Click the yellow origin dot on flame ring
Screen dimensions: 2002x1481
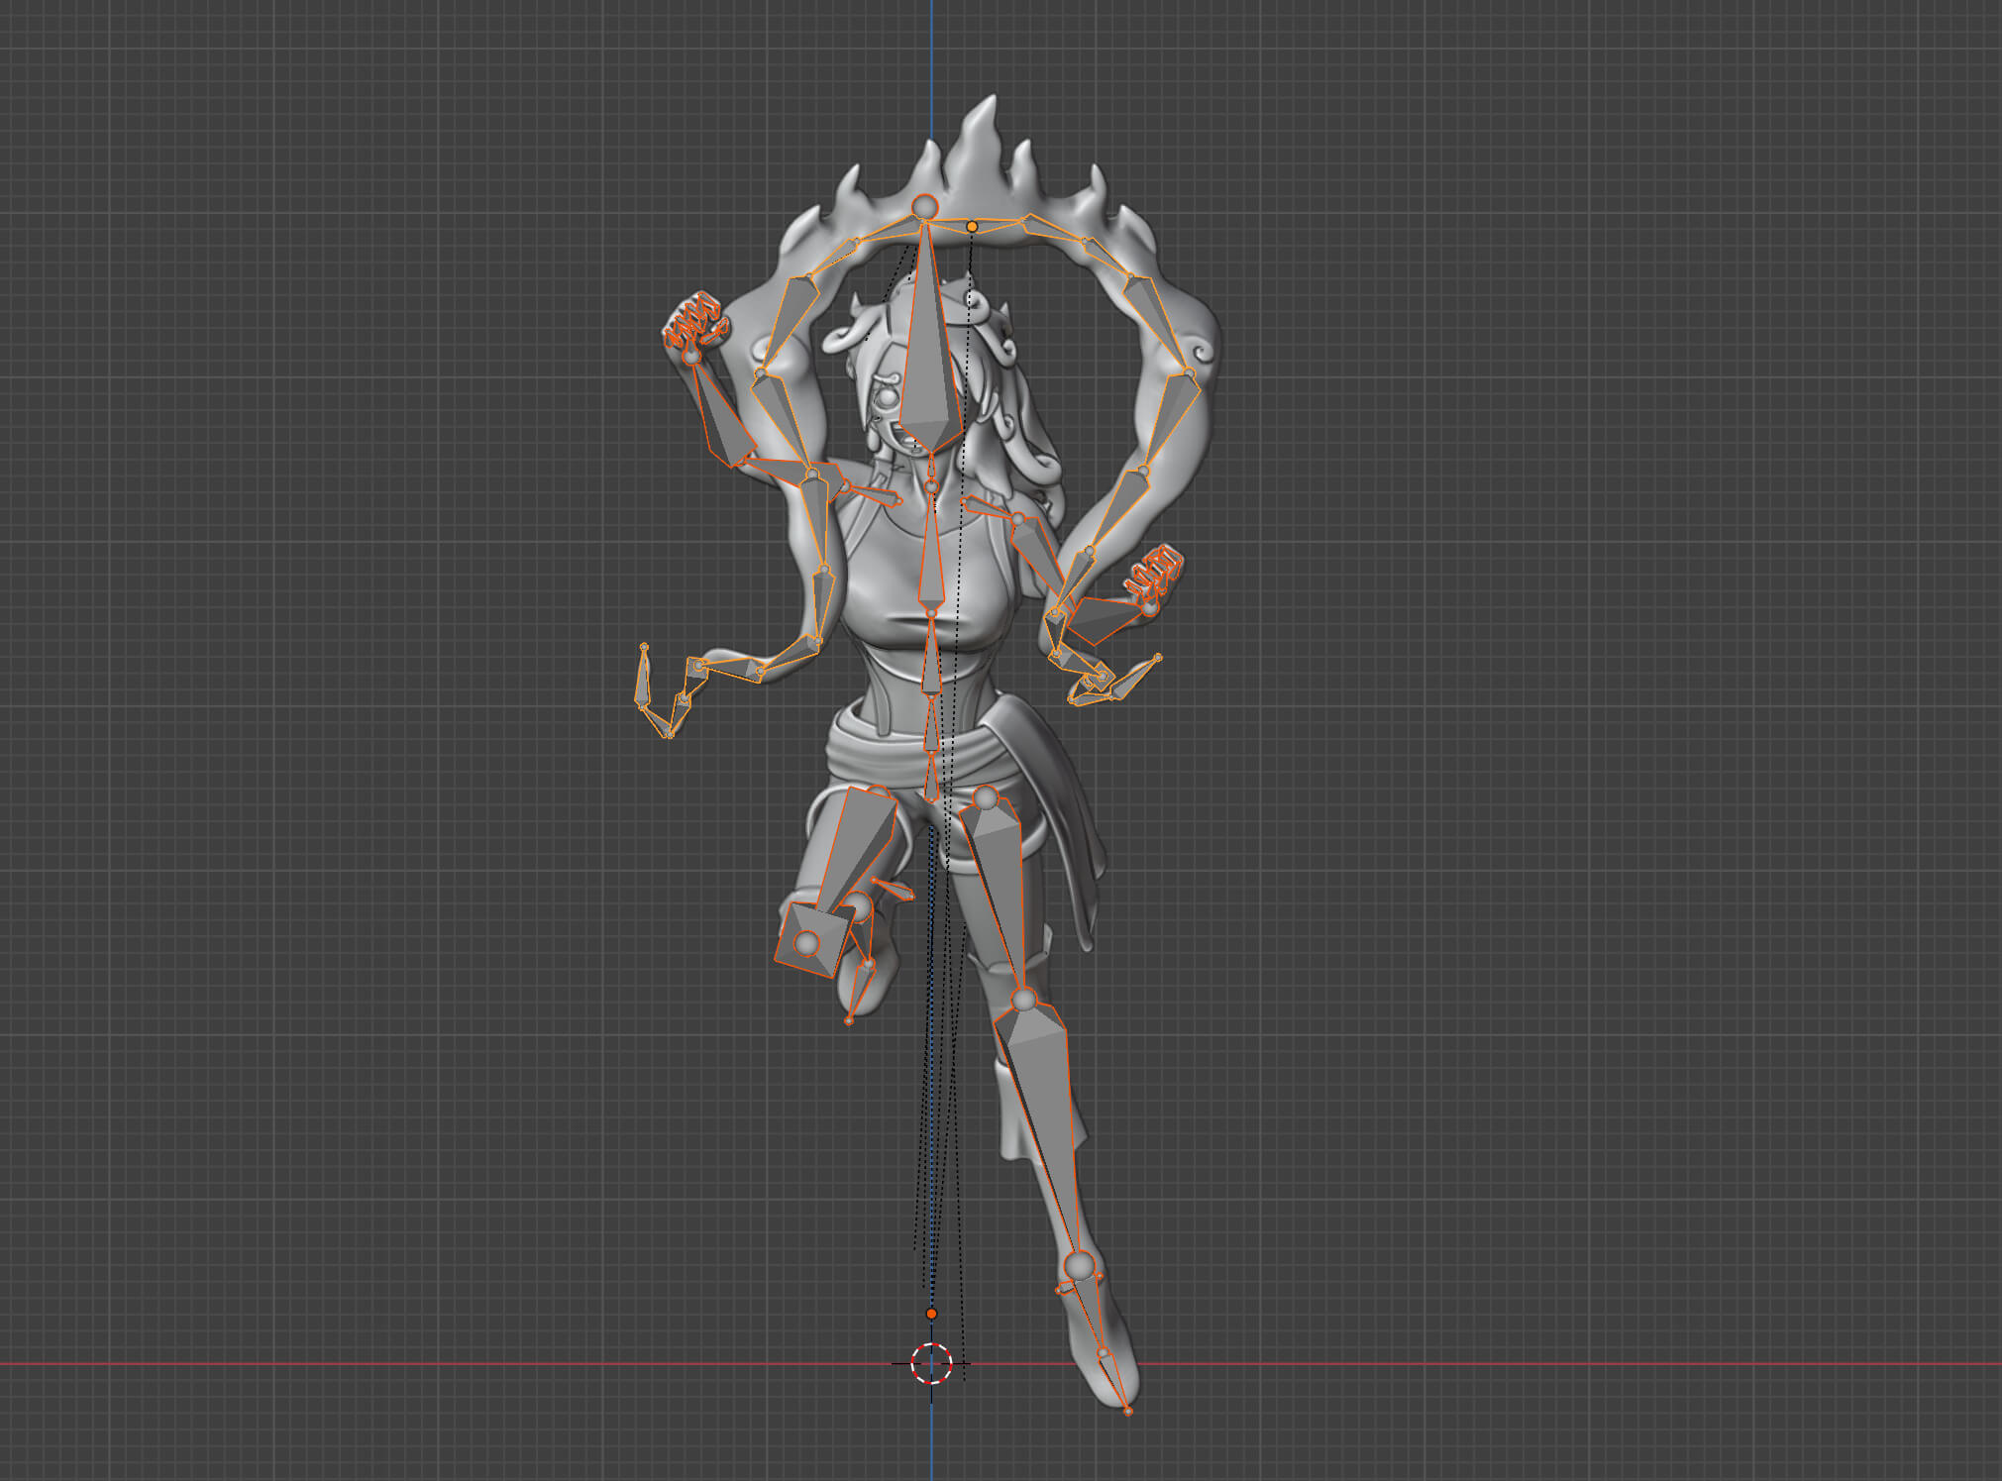[x=972, y=227]
